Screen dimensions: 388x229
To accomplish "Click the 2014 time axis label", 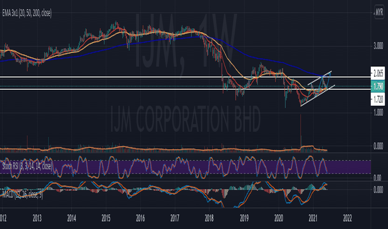I will [x=72, y=218].
